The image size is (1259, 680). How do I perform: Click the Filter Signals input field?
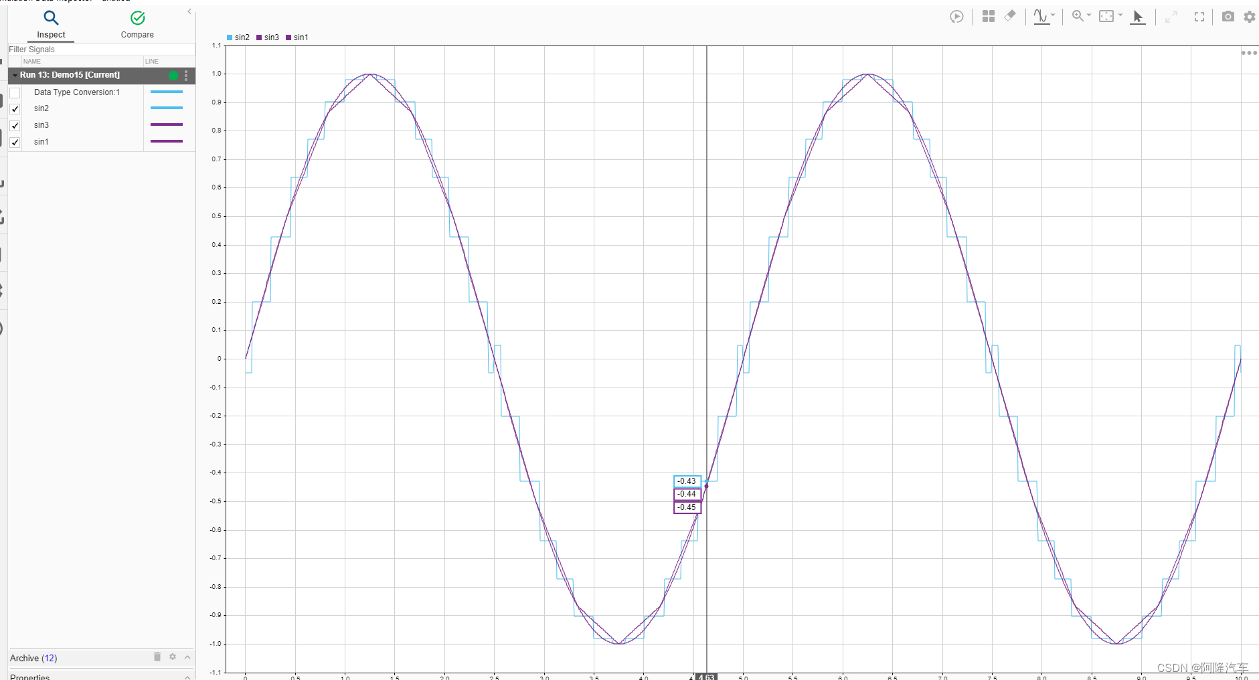[102, 50]
